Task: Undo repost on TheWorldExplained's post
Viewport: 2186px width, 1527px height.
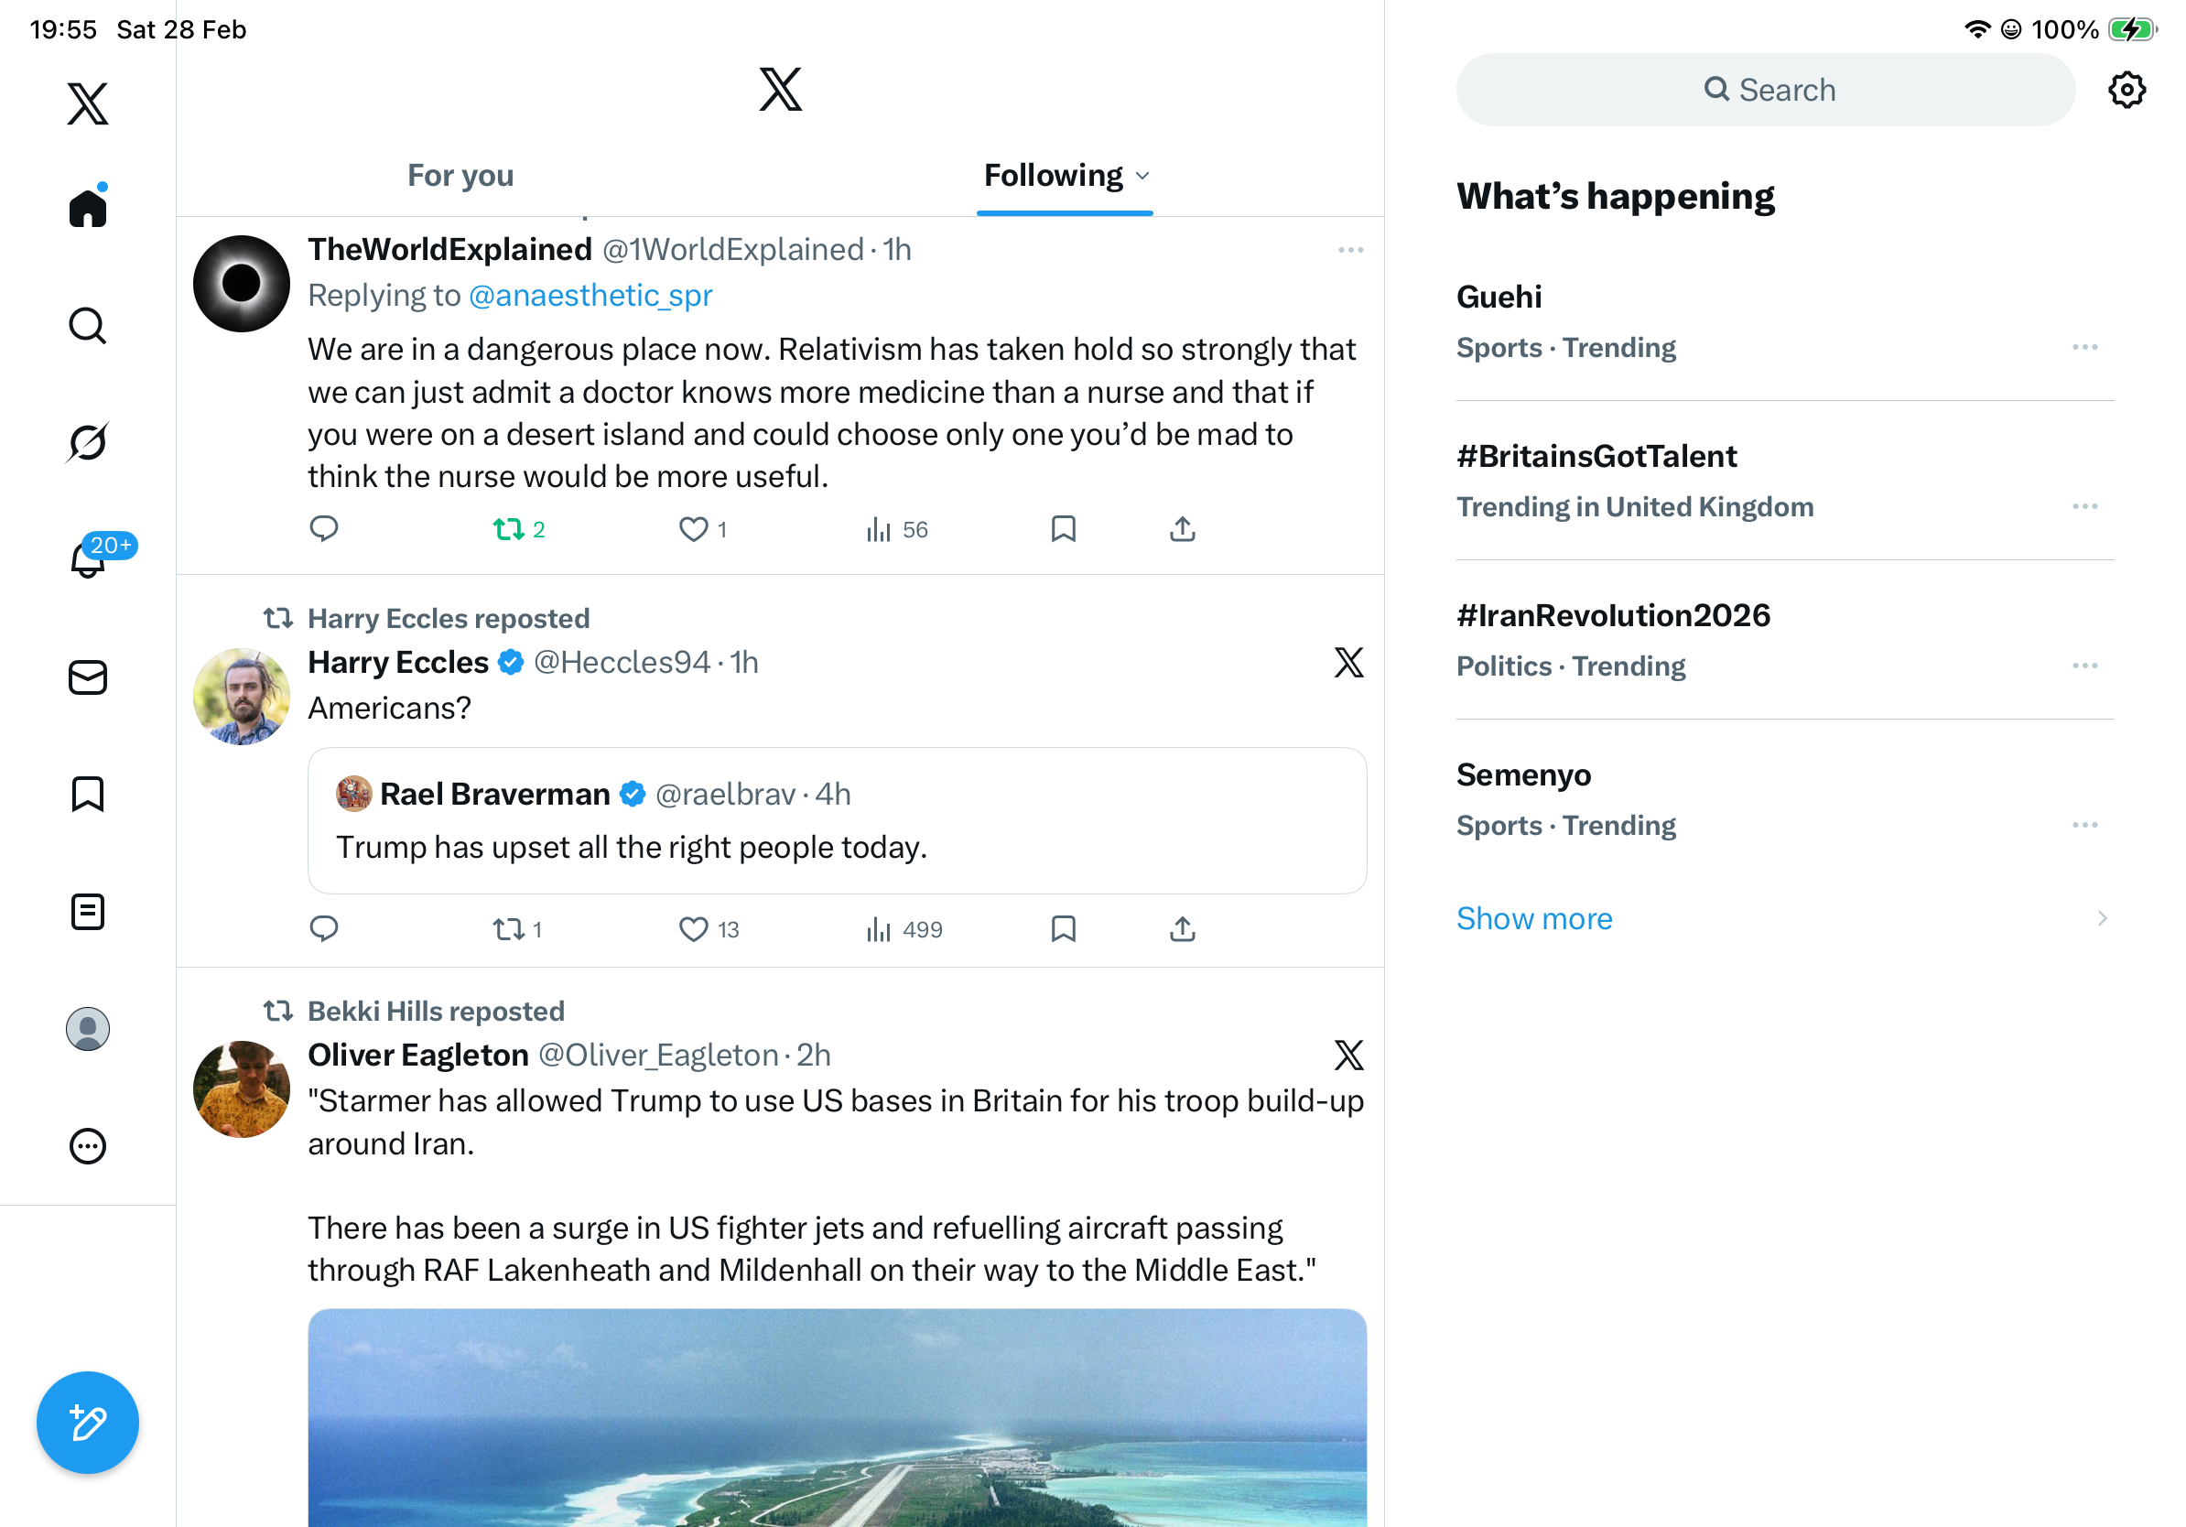Action: coord(508,529)
